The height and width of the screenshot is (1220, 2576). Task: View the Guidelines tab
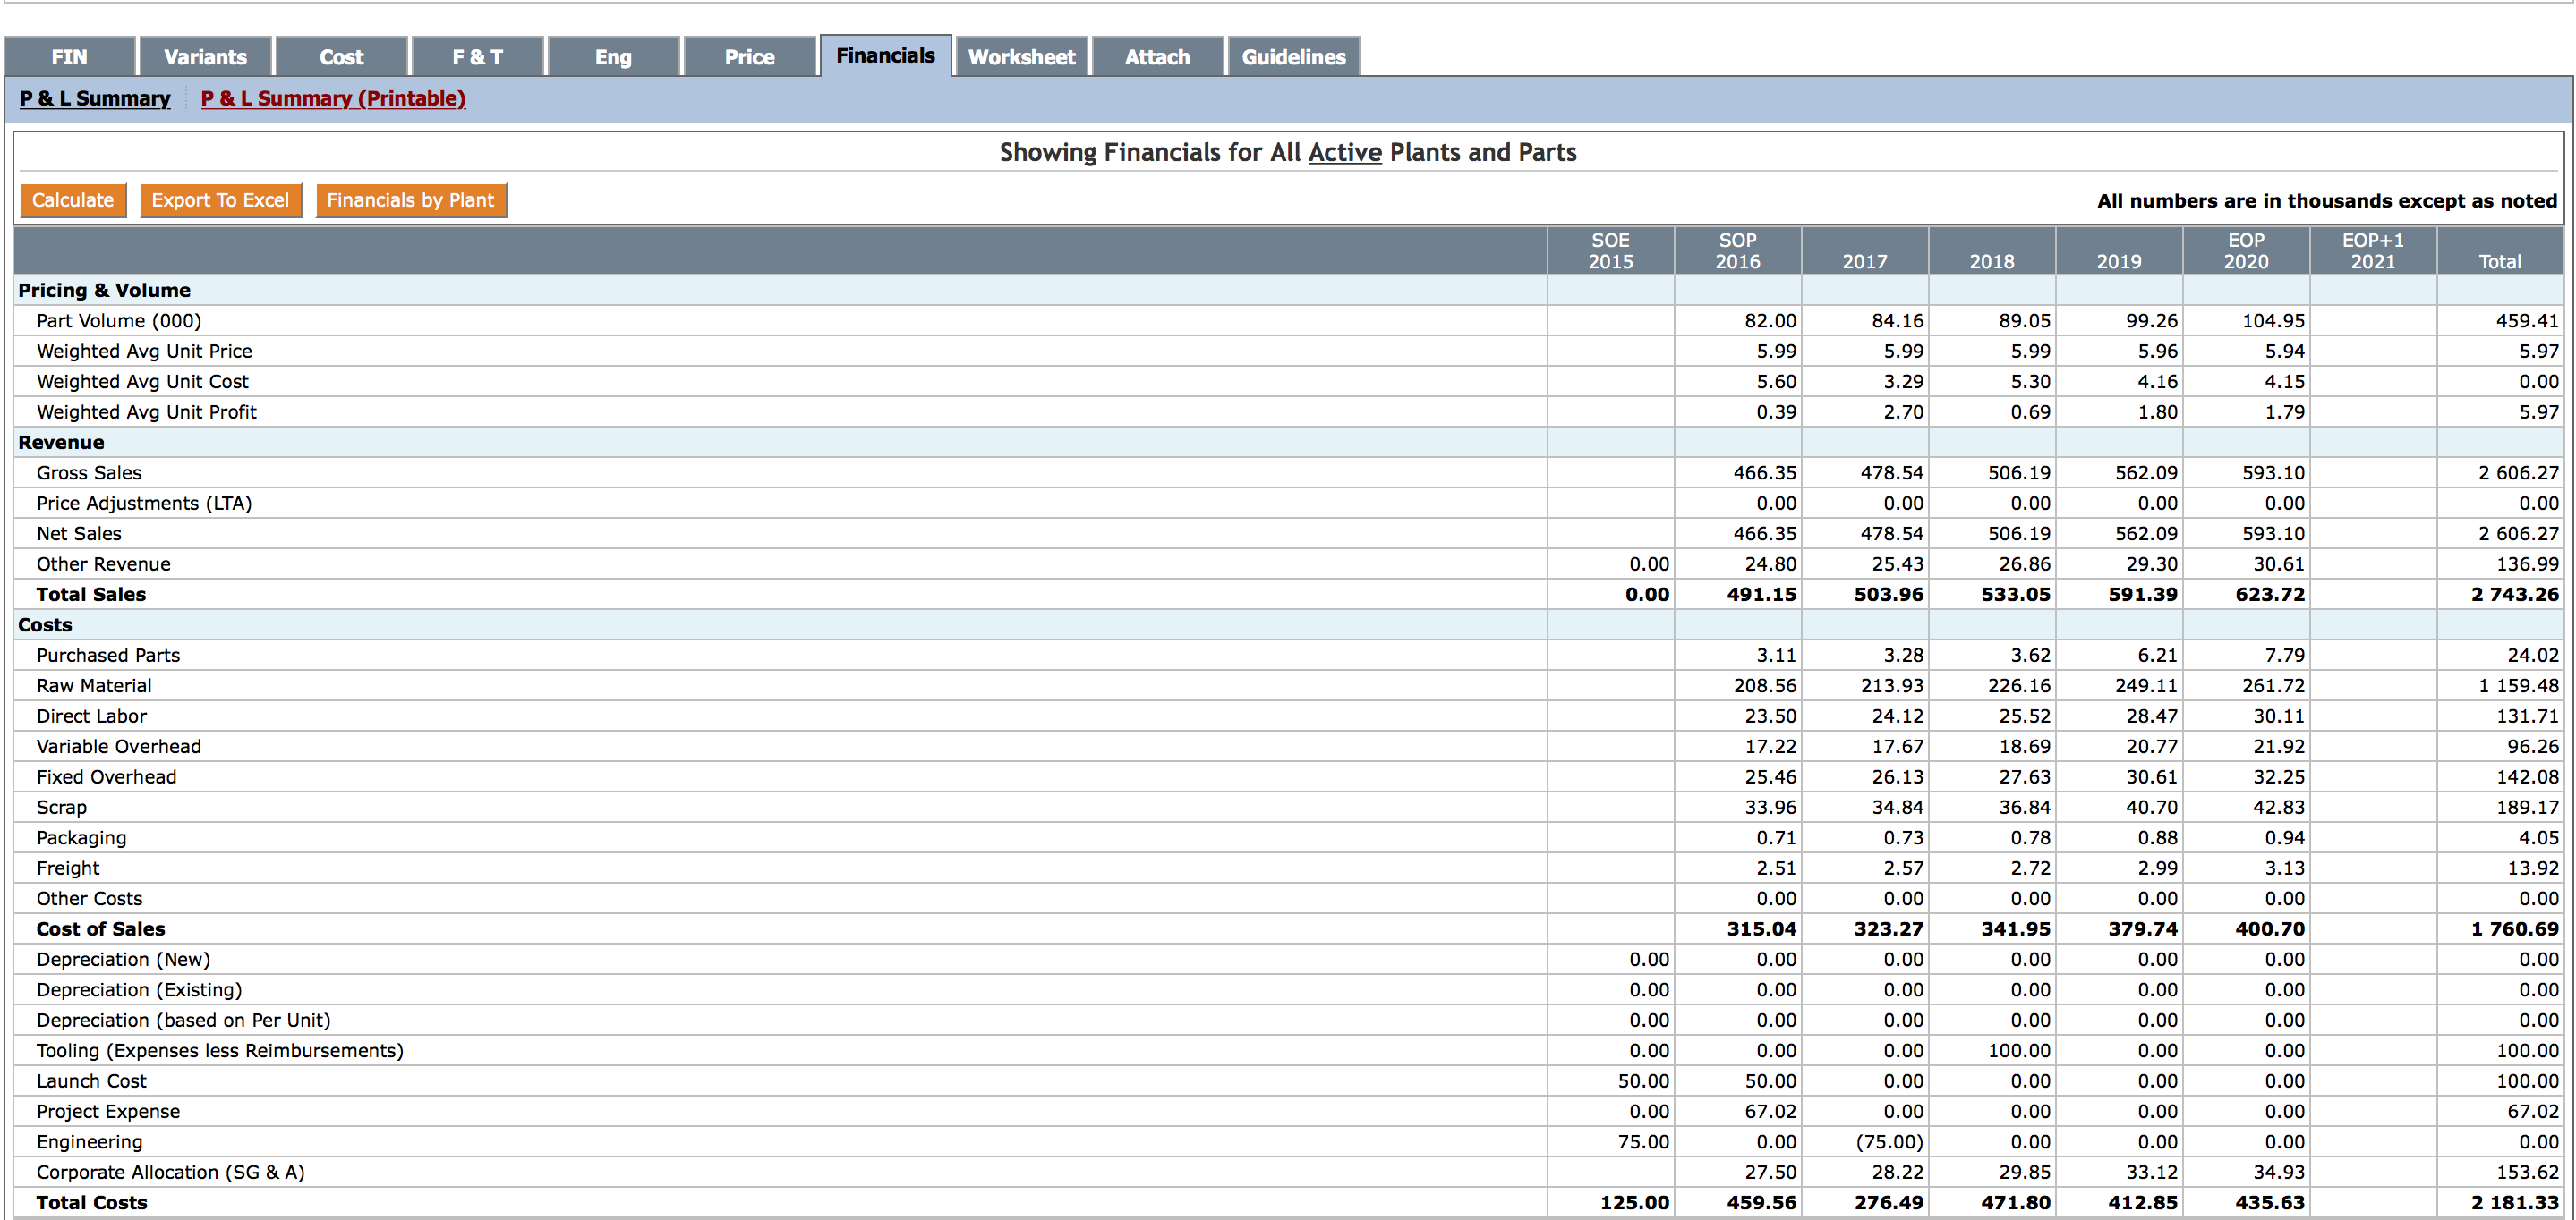coord(1293,57)
